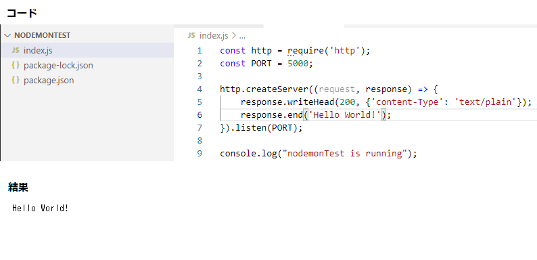Viewport: 537px width, 260px height.
Task: Click line number 6 in the gutter
Action: (x=200, y=115)
